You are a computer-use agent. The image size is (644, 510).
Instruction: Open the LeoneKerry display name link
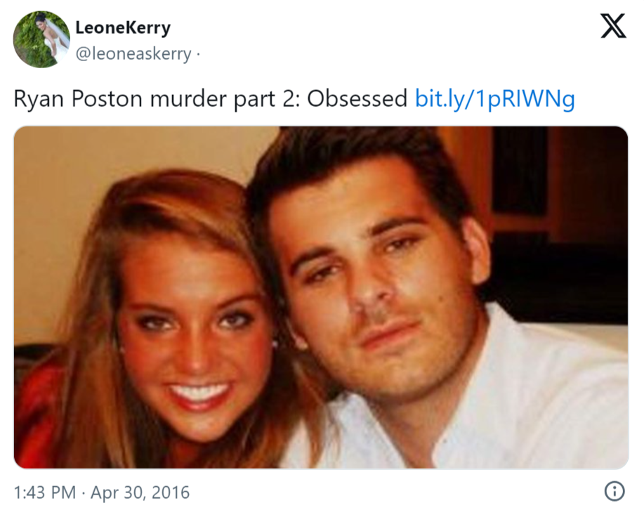click(122, 28)
